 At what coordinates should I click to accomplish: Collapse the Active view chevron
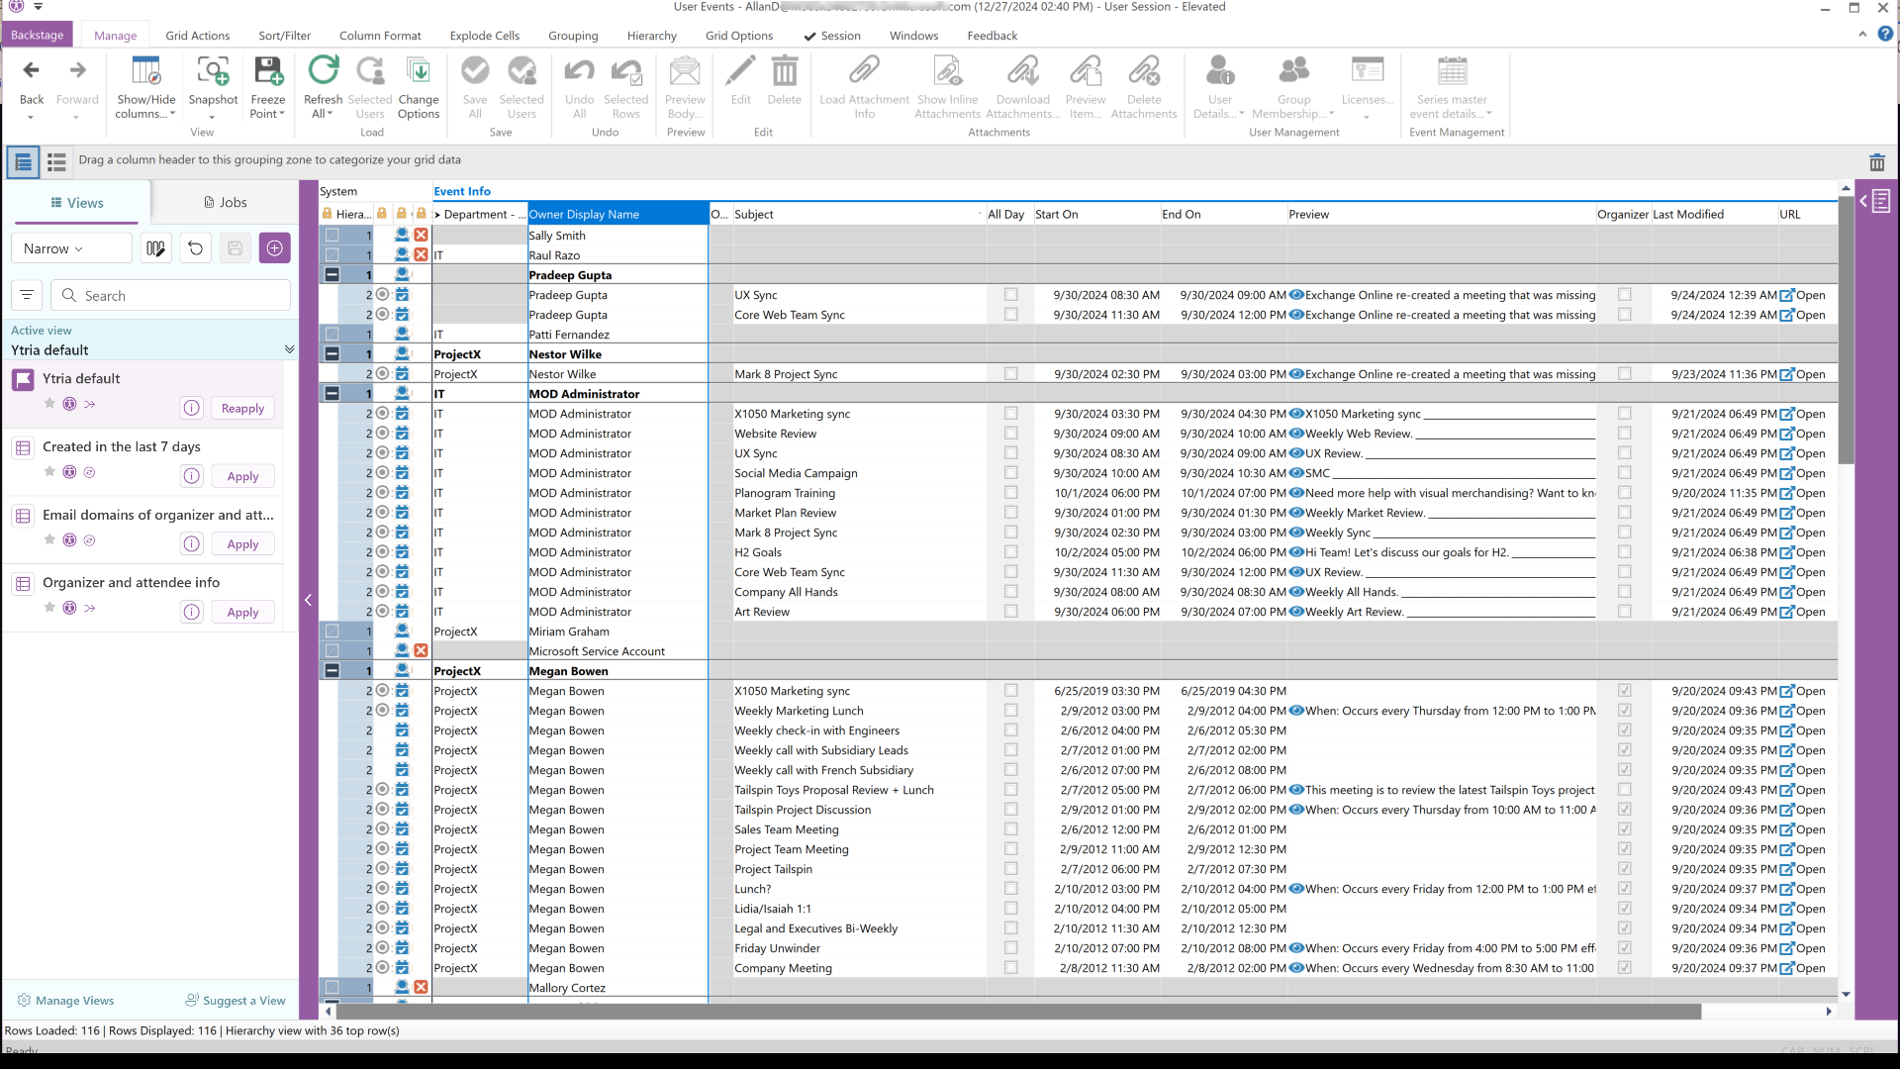[x=289, y=349]
